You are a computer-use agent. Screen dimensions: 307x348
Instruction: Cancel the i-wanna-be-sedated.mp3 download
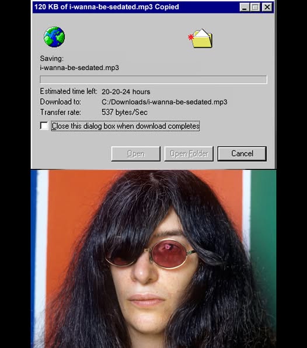click(x=242, y=154)
